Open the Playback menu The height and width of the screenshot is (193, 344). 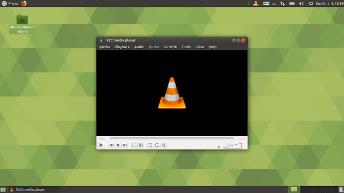pos(122,47)
